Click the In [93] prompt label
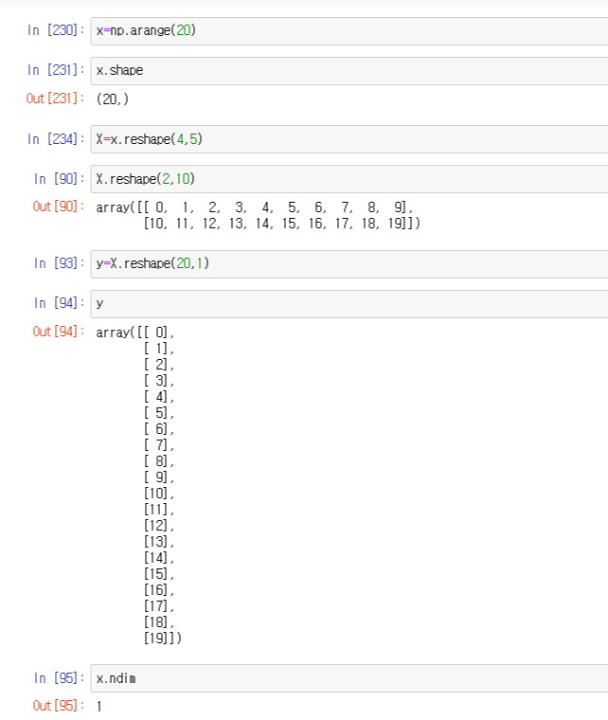 pos(59,263)
